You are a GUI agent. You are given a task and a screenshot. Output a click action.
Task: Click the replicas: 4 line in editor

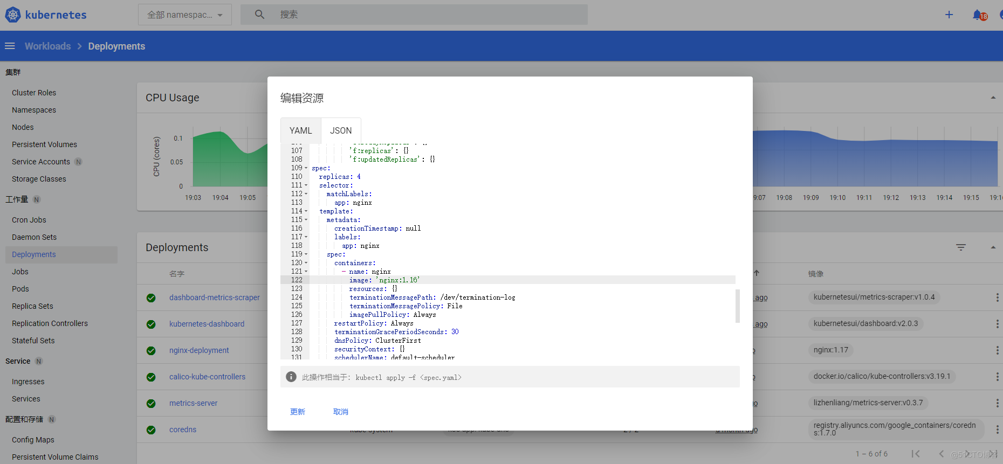tap(340, 177)
